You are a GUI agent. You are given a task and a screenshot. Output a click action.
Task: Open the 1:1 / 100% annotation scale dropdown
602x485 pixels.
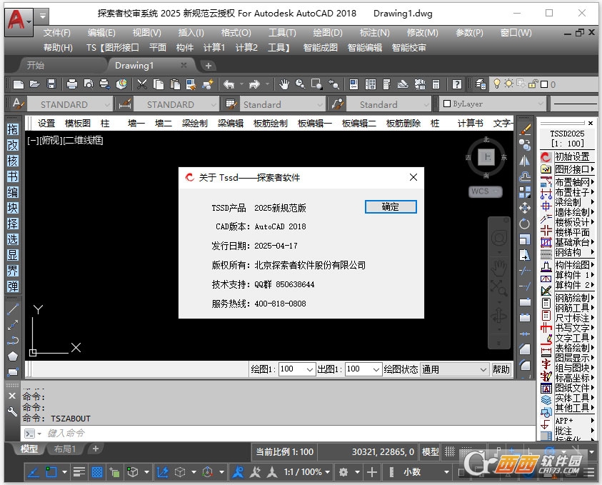(x=307, y=472)
